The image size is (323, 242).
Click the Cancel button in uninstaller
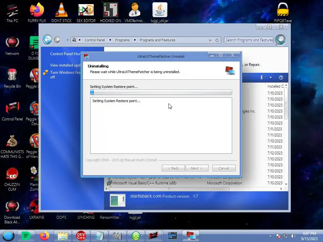224,168
